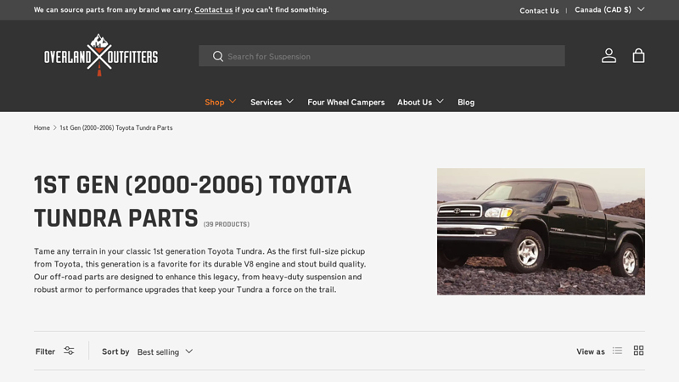679x382 pixels.
Task: Go to Home breadcrumb
Action: [x=42, y=128]
